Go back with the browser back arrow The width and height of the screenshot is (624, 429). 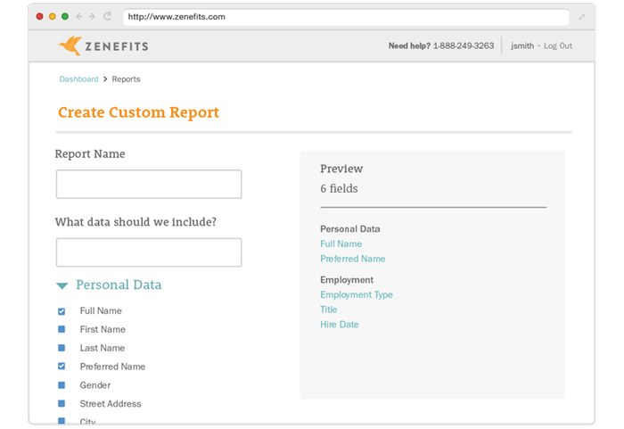tap(79, 16)
